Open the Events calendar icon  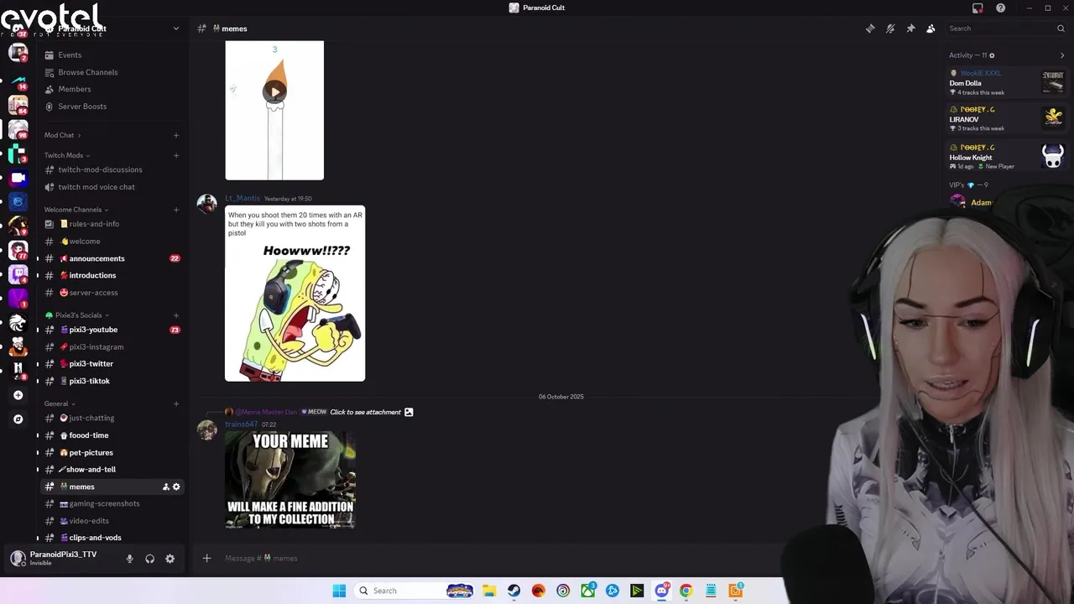point(49,55)
